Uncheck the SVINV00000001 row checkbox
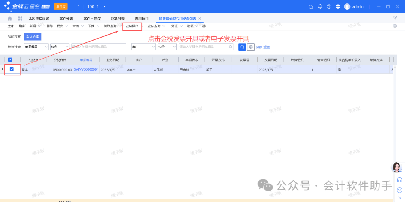Image resolution: width=405 pixels, height=202 pixels. pyautogui.click(x=12, y=69)
